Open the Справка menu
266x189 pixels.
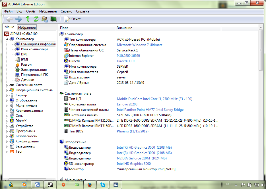pos(83,11)
